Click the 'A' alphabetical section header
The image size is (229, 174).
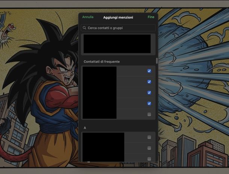point(85,128)
